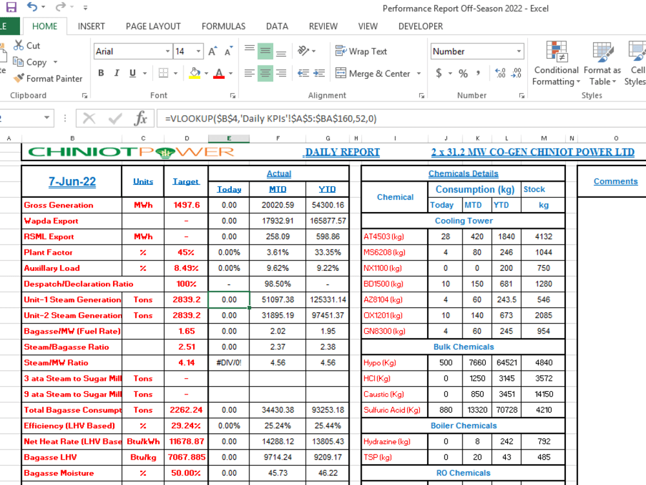Click the Comments header link

tap(616, 181)
